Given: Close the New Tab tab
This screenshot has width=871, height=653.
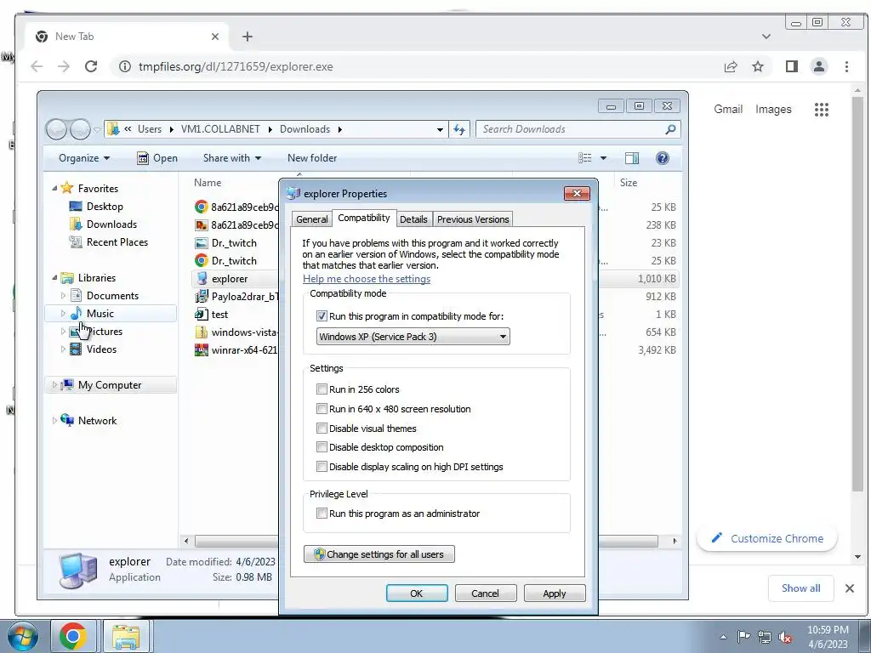Looking at the screenshot, I should pos(215,37).
